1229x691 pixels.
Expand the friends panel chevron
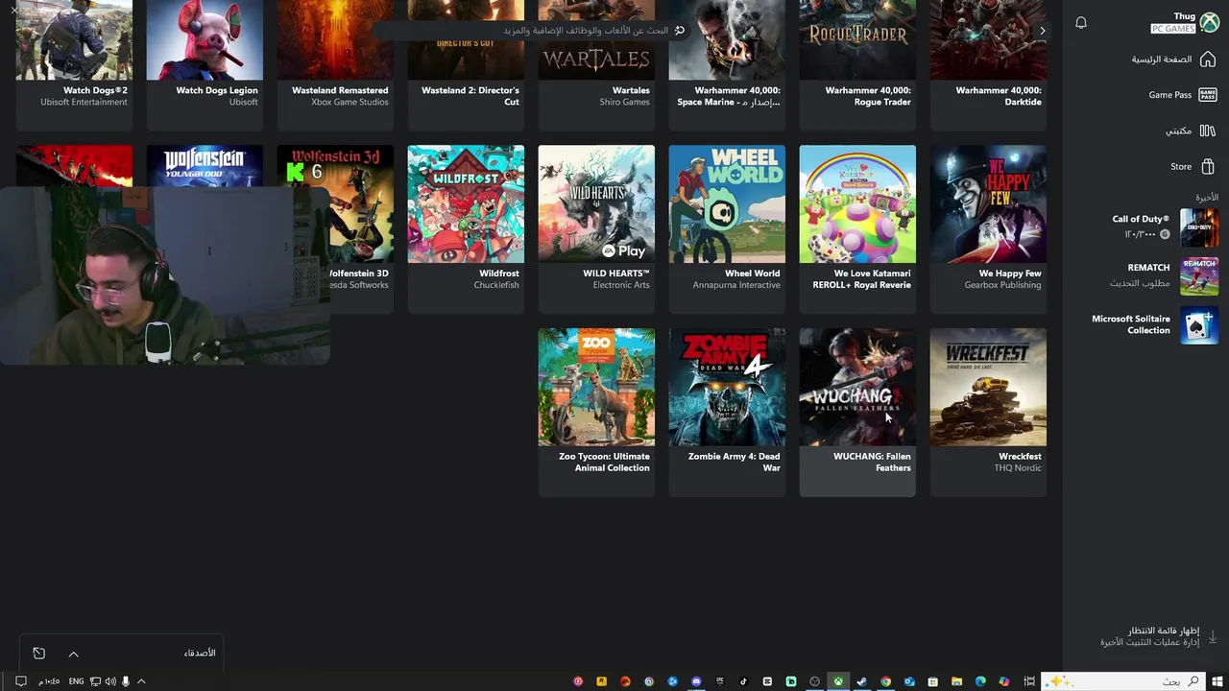[x=73, y=654]
